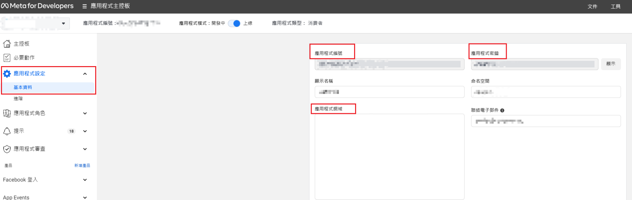Screen dimensions: 632x200
Task: Click the 應用程式設定 gear icon
Action: 7,73
